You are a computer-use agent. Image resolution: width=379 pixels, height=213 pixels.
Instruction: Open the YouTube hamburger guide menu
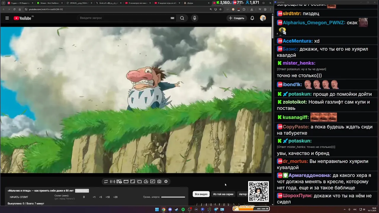click(x=7, y=18)
